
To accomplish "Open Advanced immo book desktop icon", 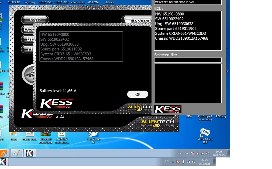I will coord(46,138).
